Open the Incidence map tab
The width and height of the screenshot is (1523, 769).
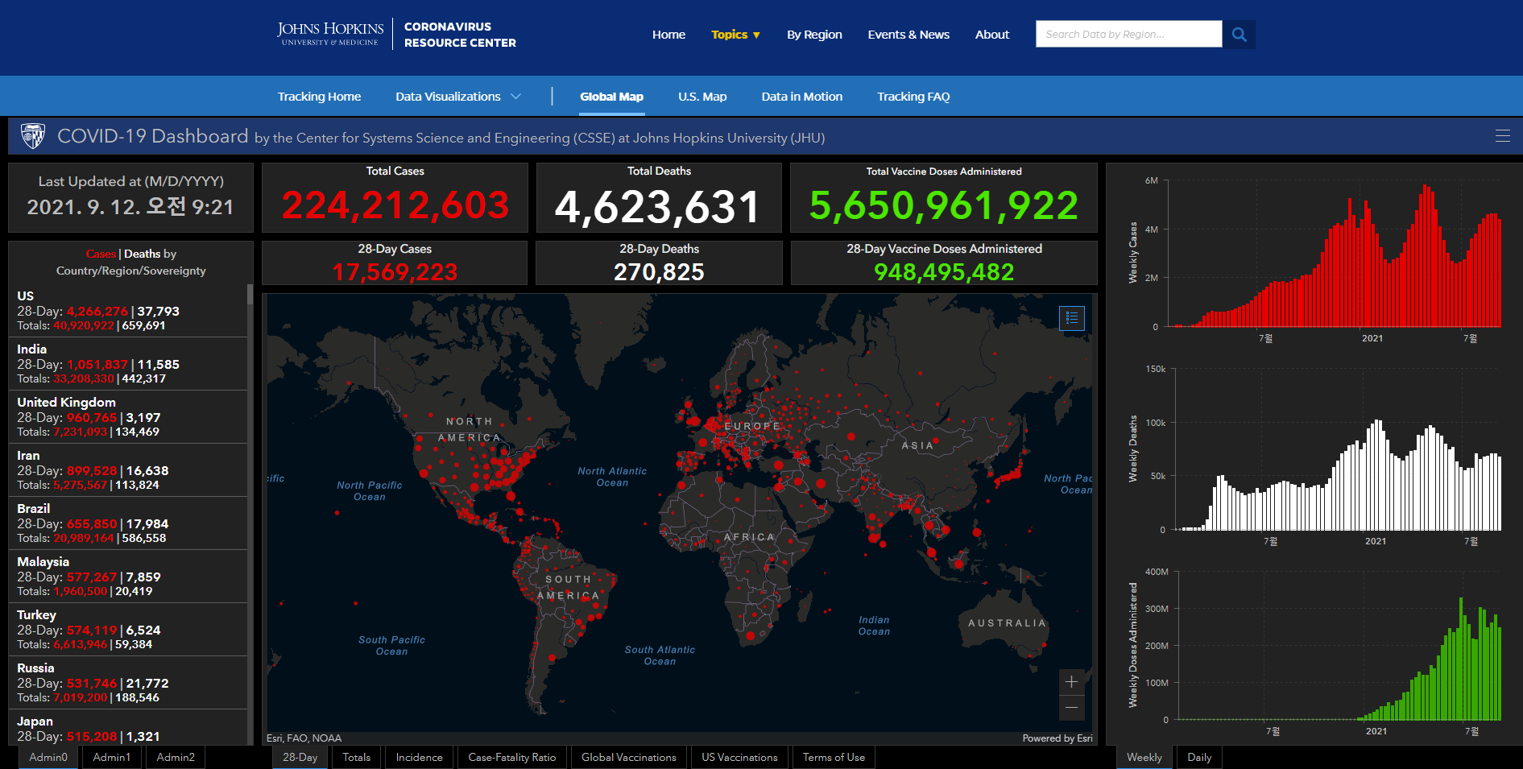(419, 758)
